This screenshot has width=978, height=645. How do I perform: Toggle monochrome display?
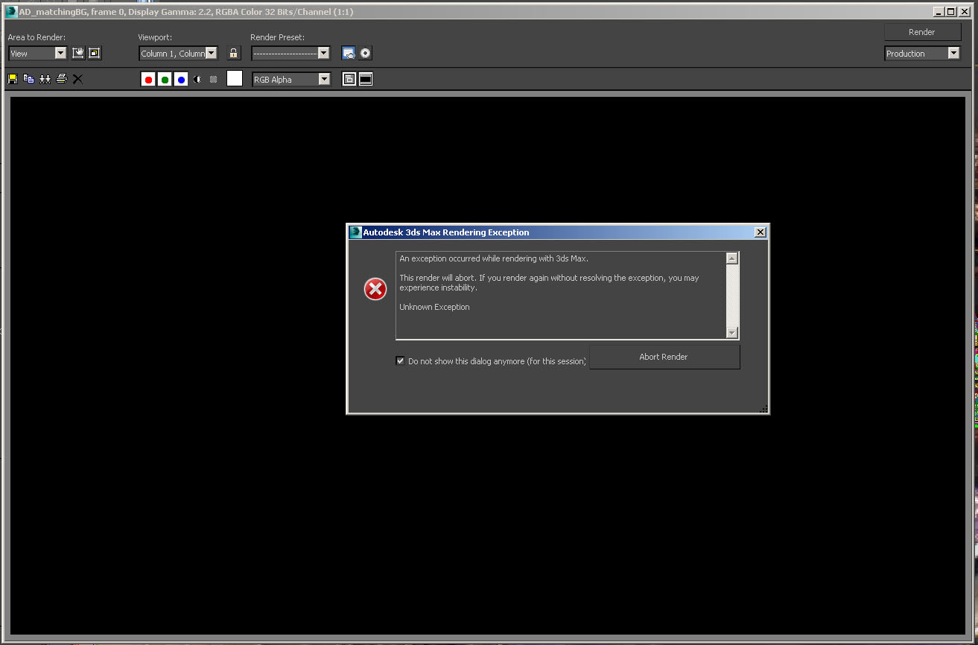[213, 79]
